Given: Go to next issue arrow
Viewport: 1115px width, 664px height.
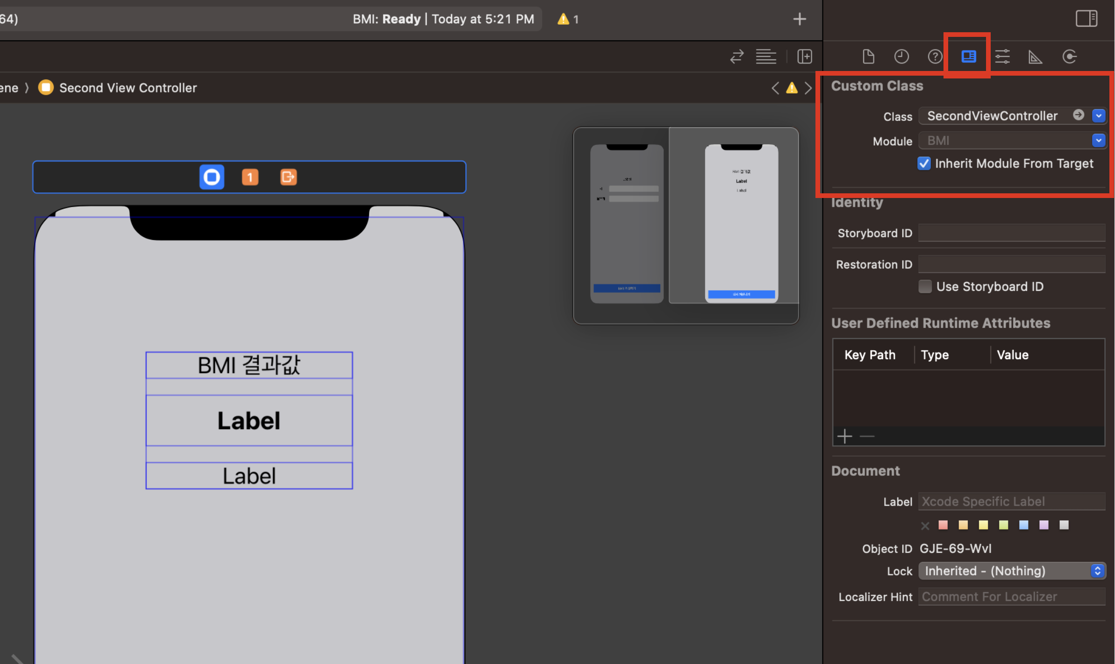Looking at the screenshot, I should 808,88.
